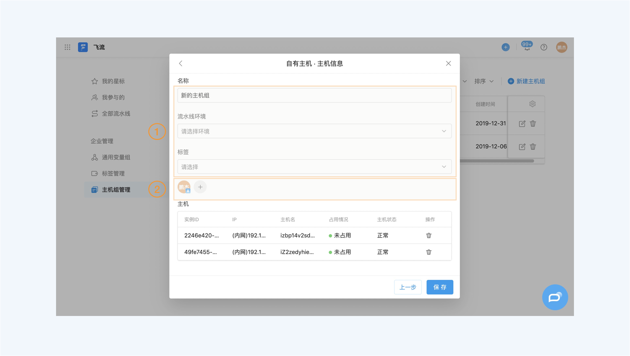Open the 流水线环境 dropdown
This screenshot has height=356, width=630.
pos(315,131)
